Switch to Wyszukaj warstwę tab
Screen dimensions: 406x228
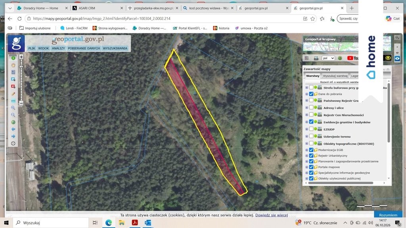(x=335, y=76)
